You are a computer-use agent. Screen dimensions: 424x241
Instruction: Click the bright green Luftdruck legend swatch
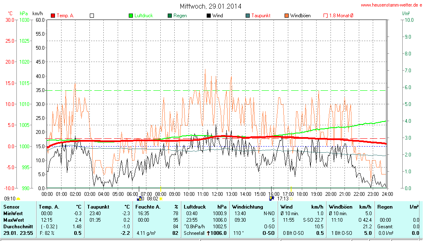tap(131, 16)
